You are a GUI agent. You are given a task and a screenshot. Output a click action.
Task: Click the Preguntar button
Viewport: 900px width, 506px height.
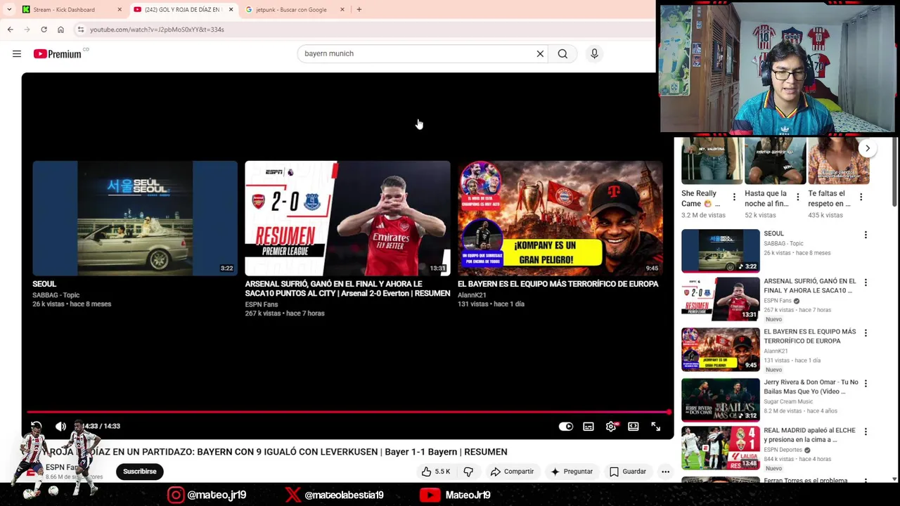571,472
